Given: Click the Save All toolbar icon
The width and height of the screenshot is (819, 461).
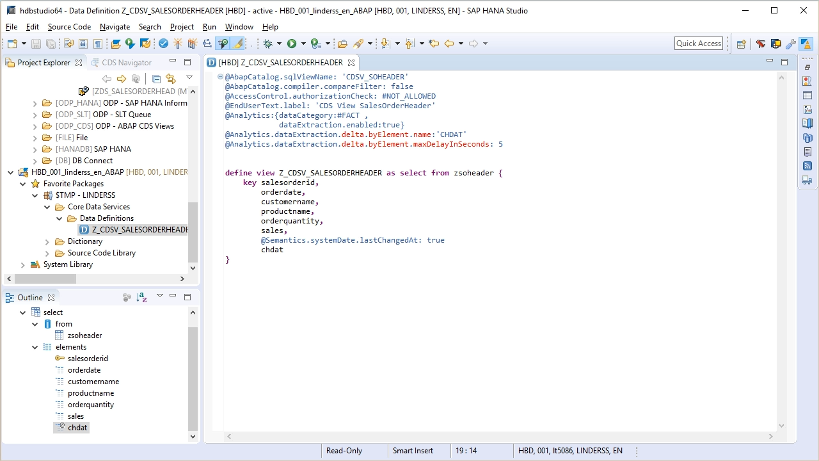Looking at the screenshot, I should click(x=51, y=44).
